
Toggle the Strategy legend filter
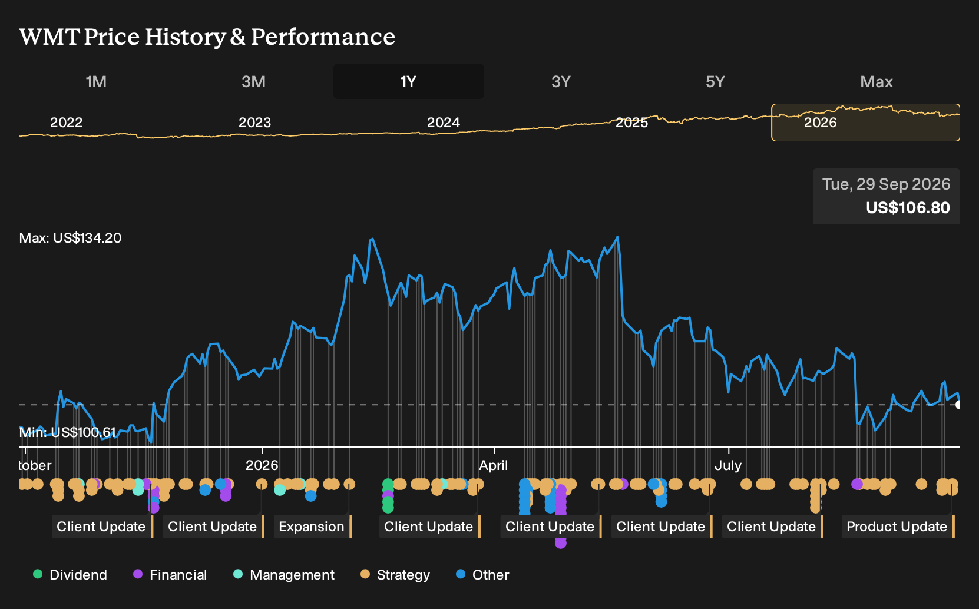[x=395, y=575]
